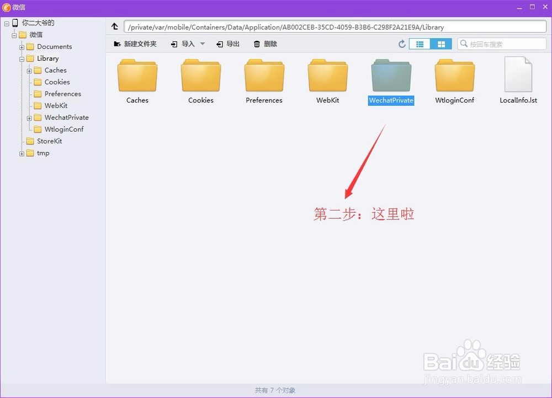Image resolution: width=552 pixels, height=398 pixels.
Task: Select the Caches folder in file pane
Action: [137, 82]
